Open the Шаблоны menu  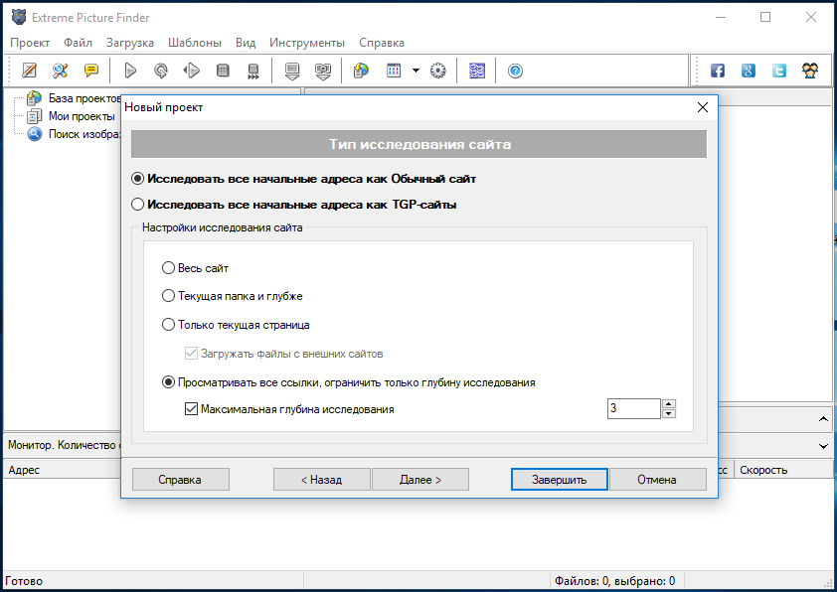pyautogui.click(x=195, y=43)
